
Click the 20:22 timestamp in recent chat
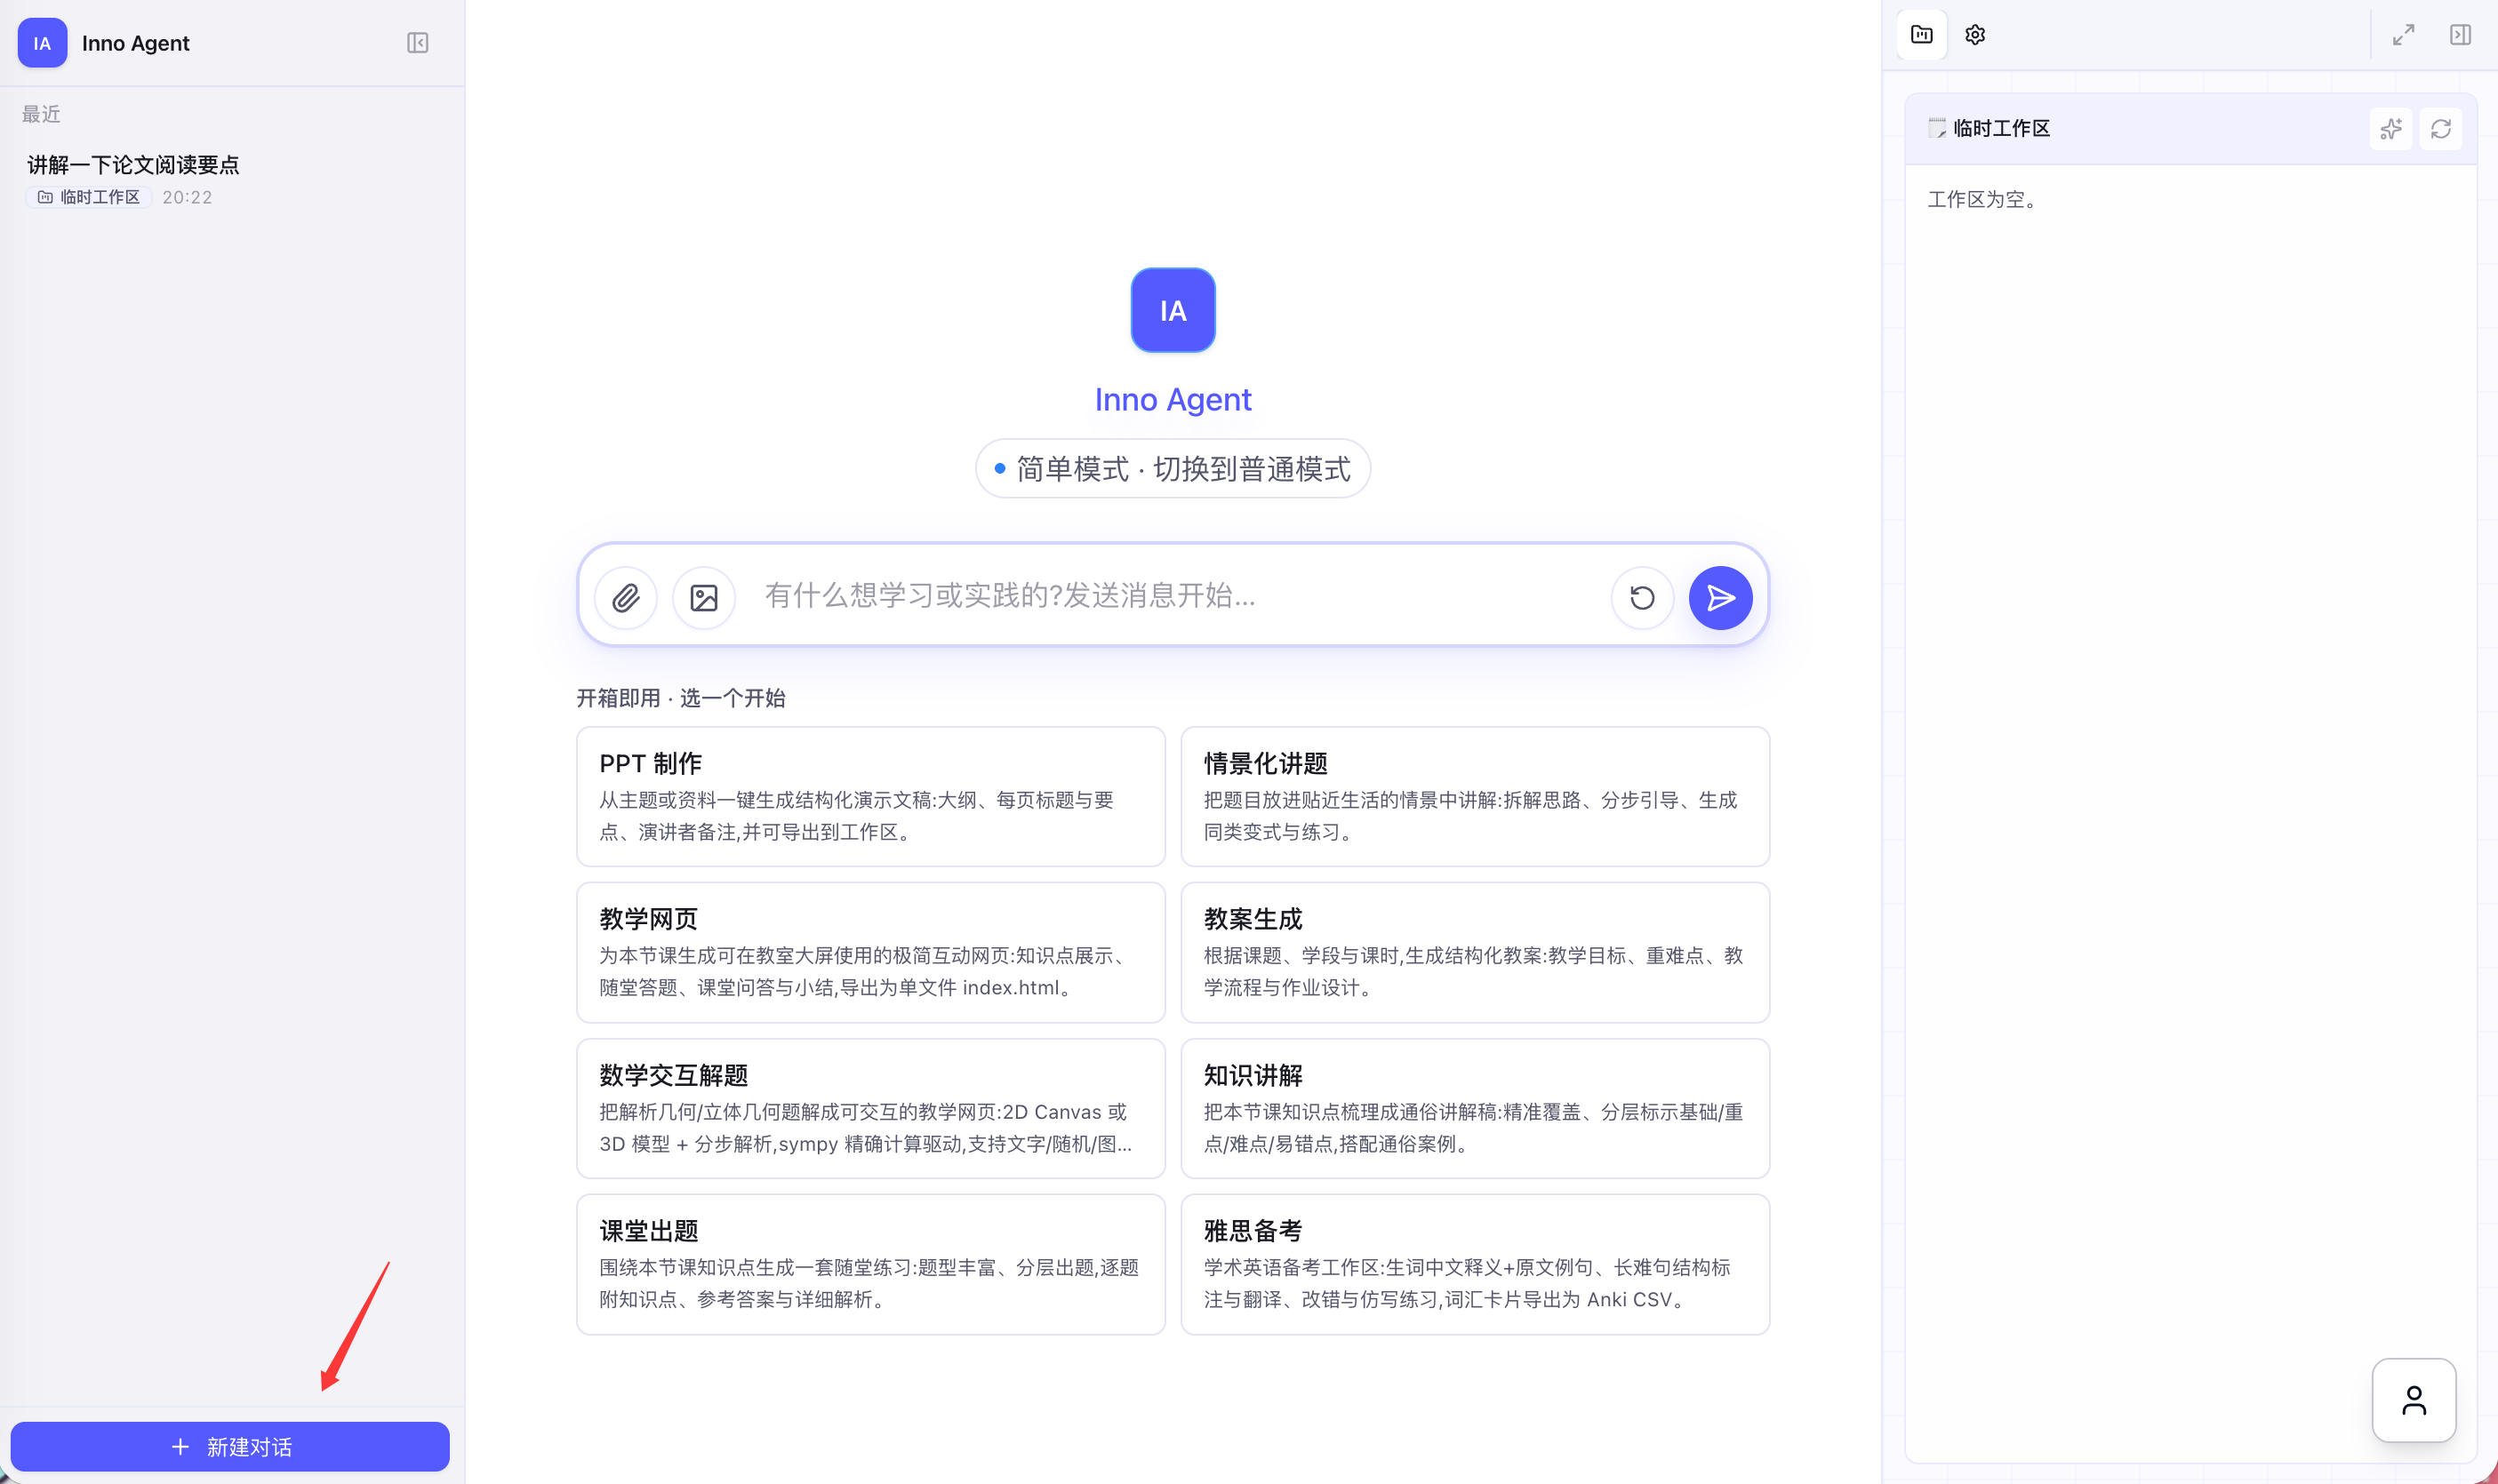click(187, 197)
